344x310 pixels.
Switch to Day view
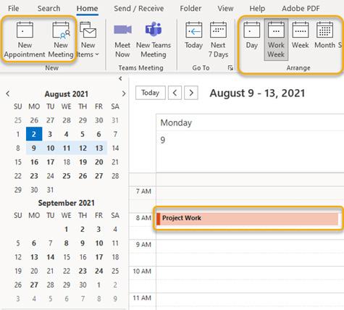coord(251,35)
